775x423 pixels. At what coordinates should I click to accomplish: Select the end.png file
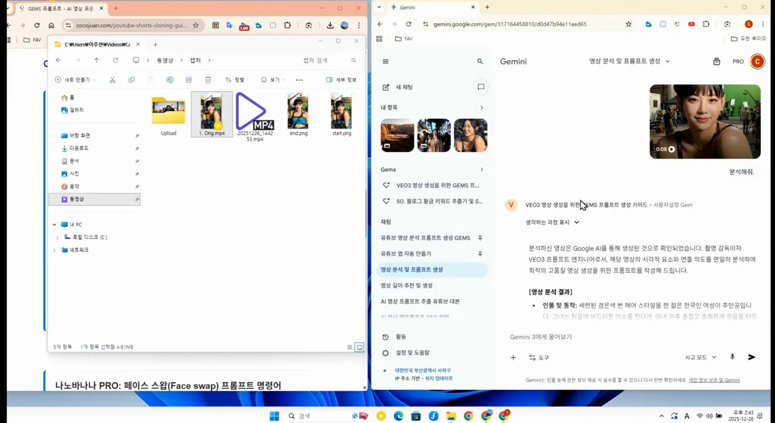(x=298, y=116)
